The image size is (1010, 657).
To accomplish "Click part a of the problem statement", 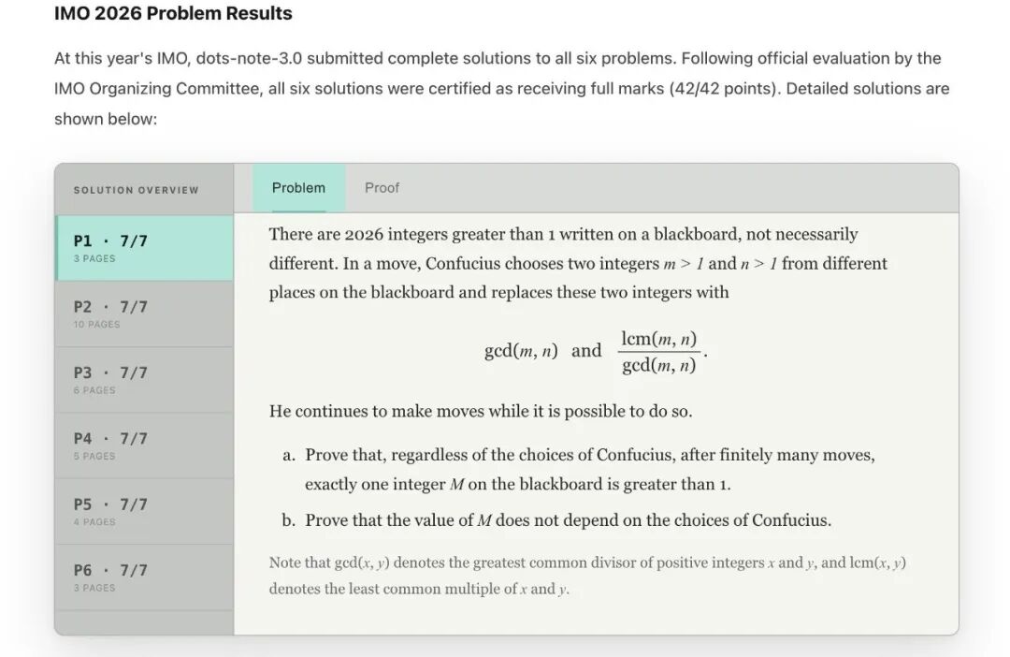I will pos(579,470).
